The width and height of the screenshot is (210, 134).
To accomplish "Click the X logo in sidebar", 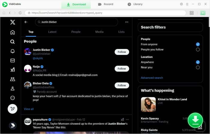I will [x=13, y=22].
